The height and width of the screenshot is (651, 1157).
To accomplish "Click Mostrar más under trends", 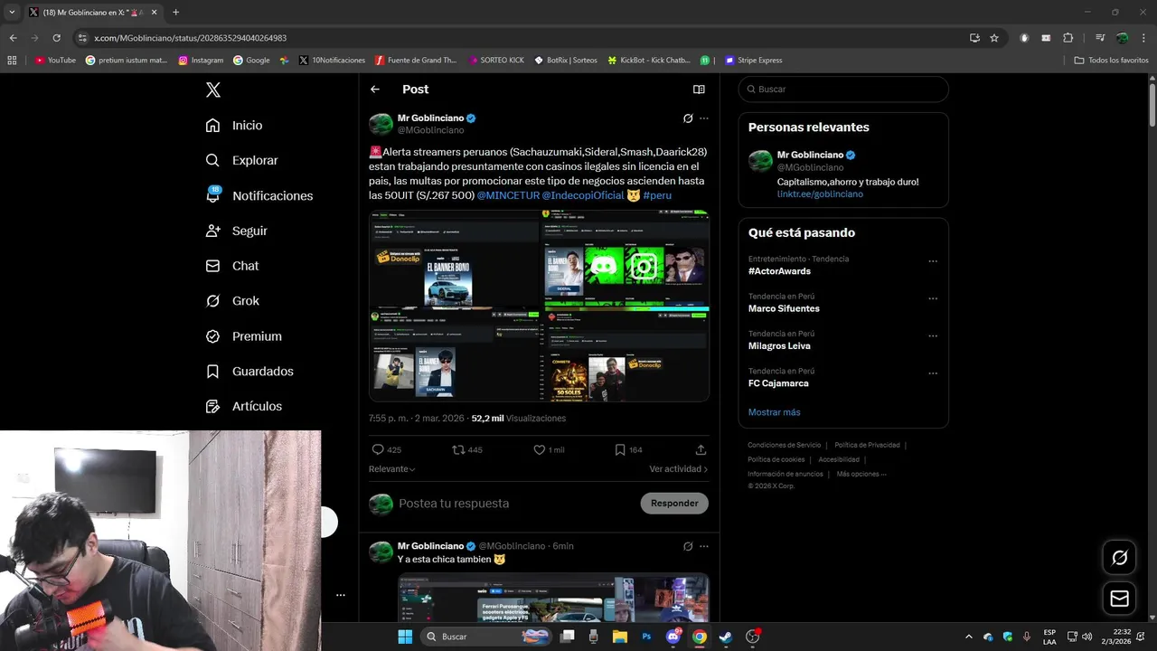I will [774, 412].
